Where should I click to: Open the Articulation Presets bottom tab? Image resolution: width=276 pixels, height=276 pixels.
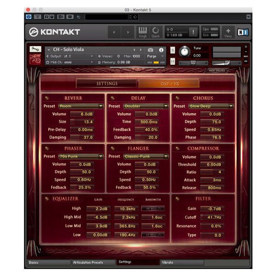pos(93,263)
